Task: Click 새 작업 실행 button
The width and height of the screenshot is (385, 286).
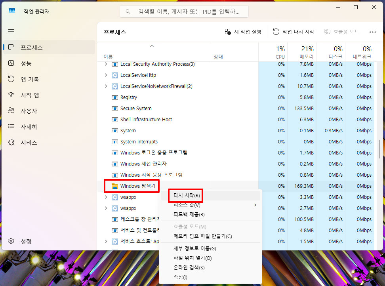Action: click(243, 32)
